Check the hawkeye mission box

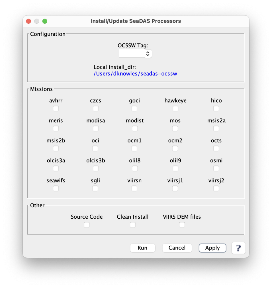point(175,108)
